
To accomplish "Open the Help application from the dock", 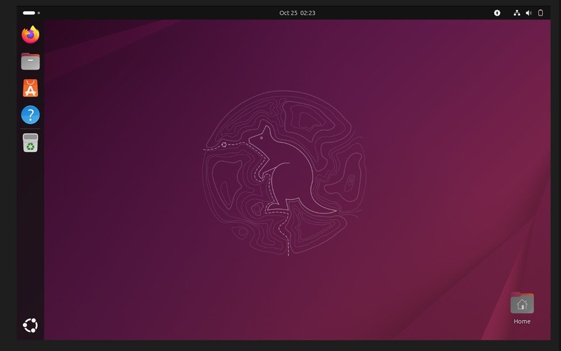I will (29, 115).
